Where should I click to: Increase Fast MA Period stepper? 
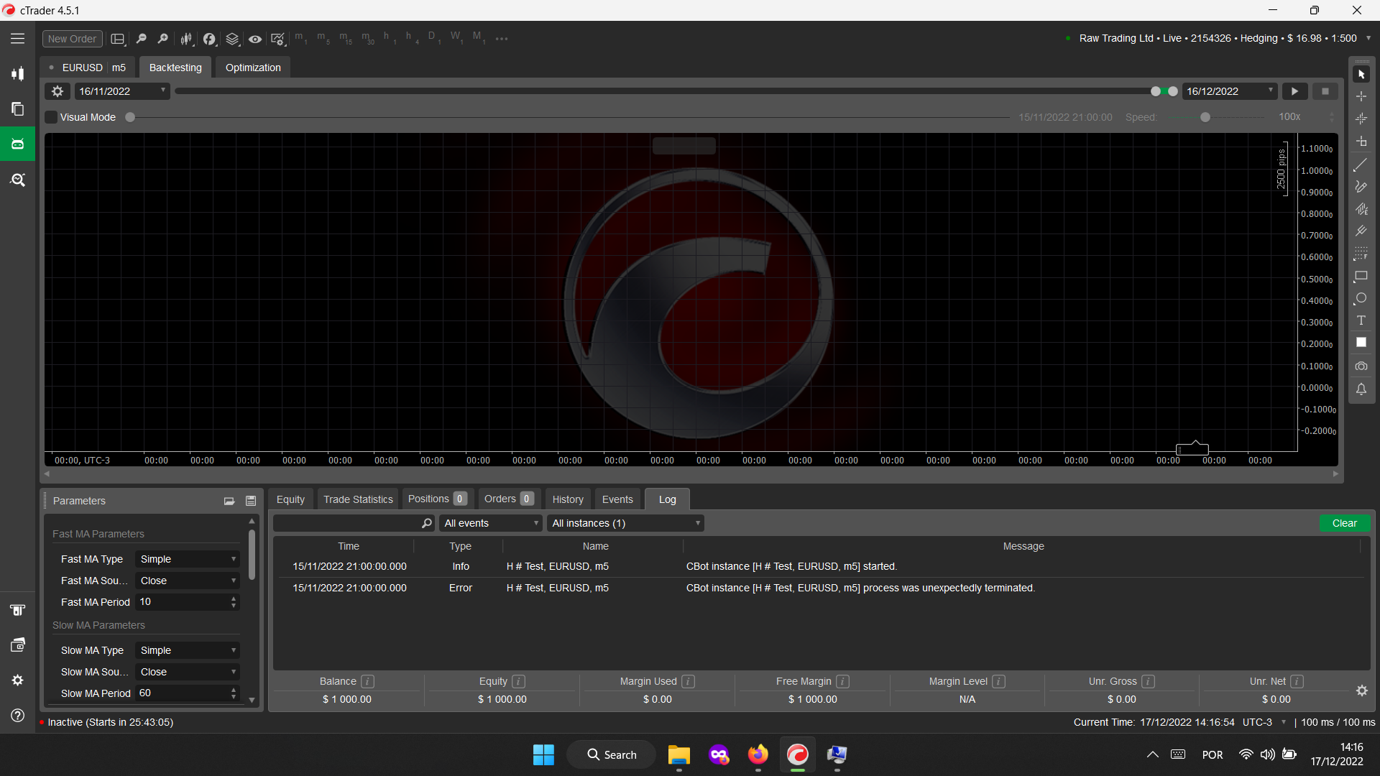point(234,599)
